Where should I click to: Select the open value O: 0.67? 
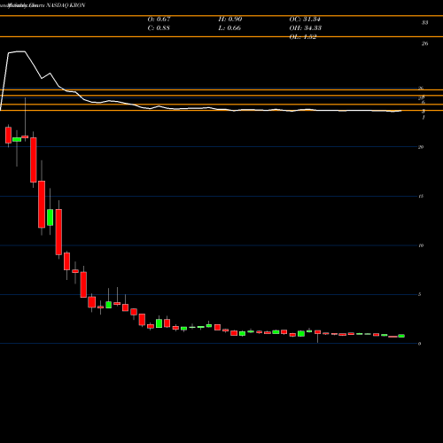tap(159, 19)
